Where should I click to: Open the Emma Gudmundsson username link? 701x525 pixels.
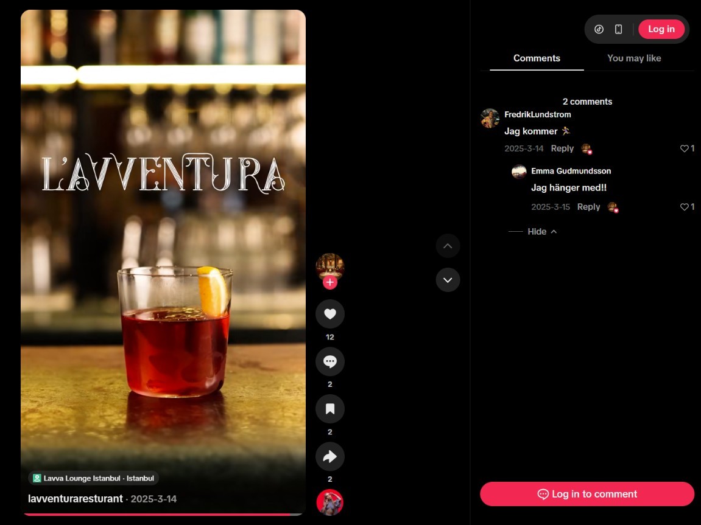coord(571,171)
